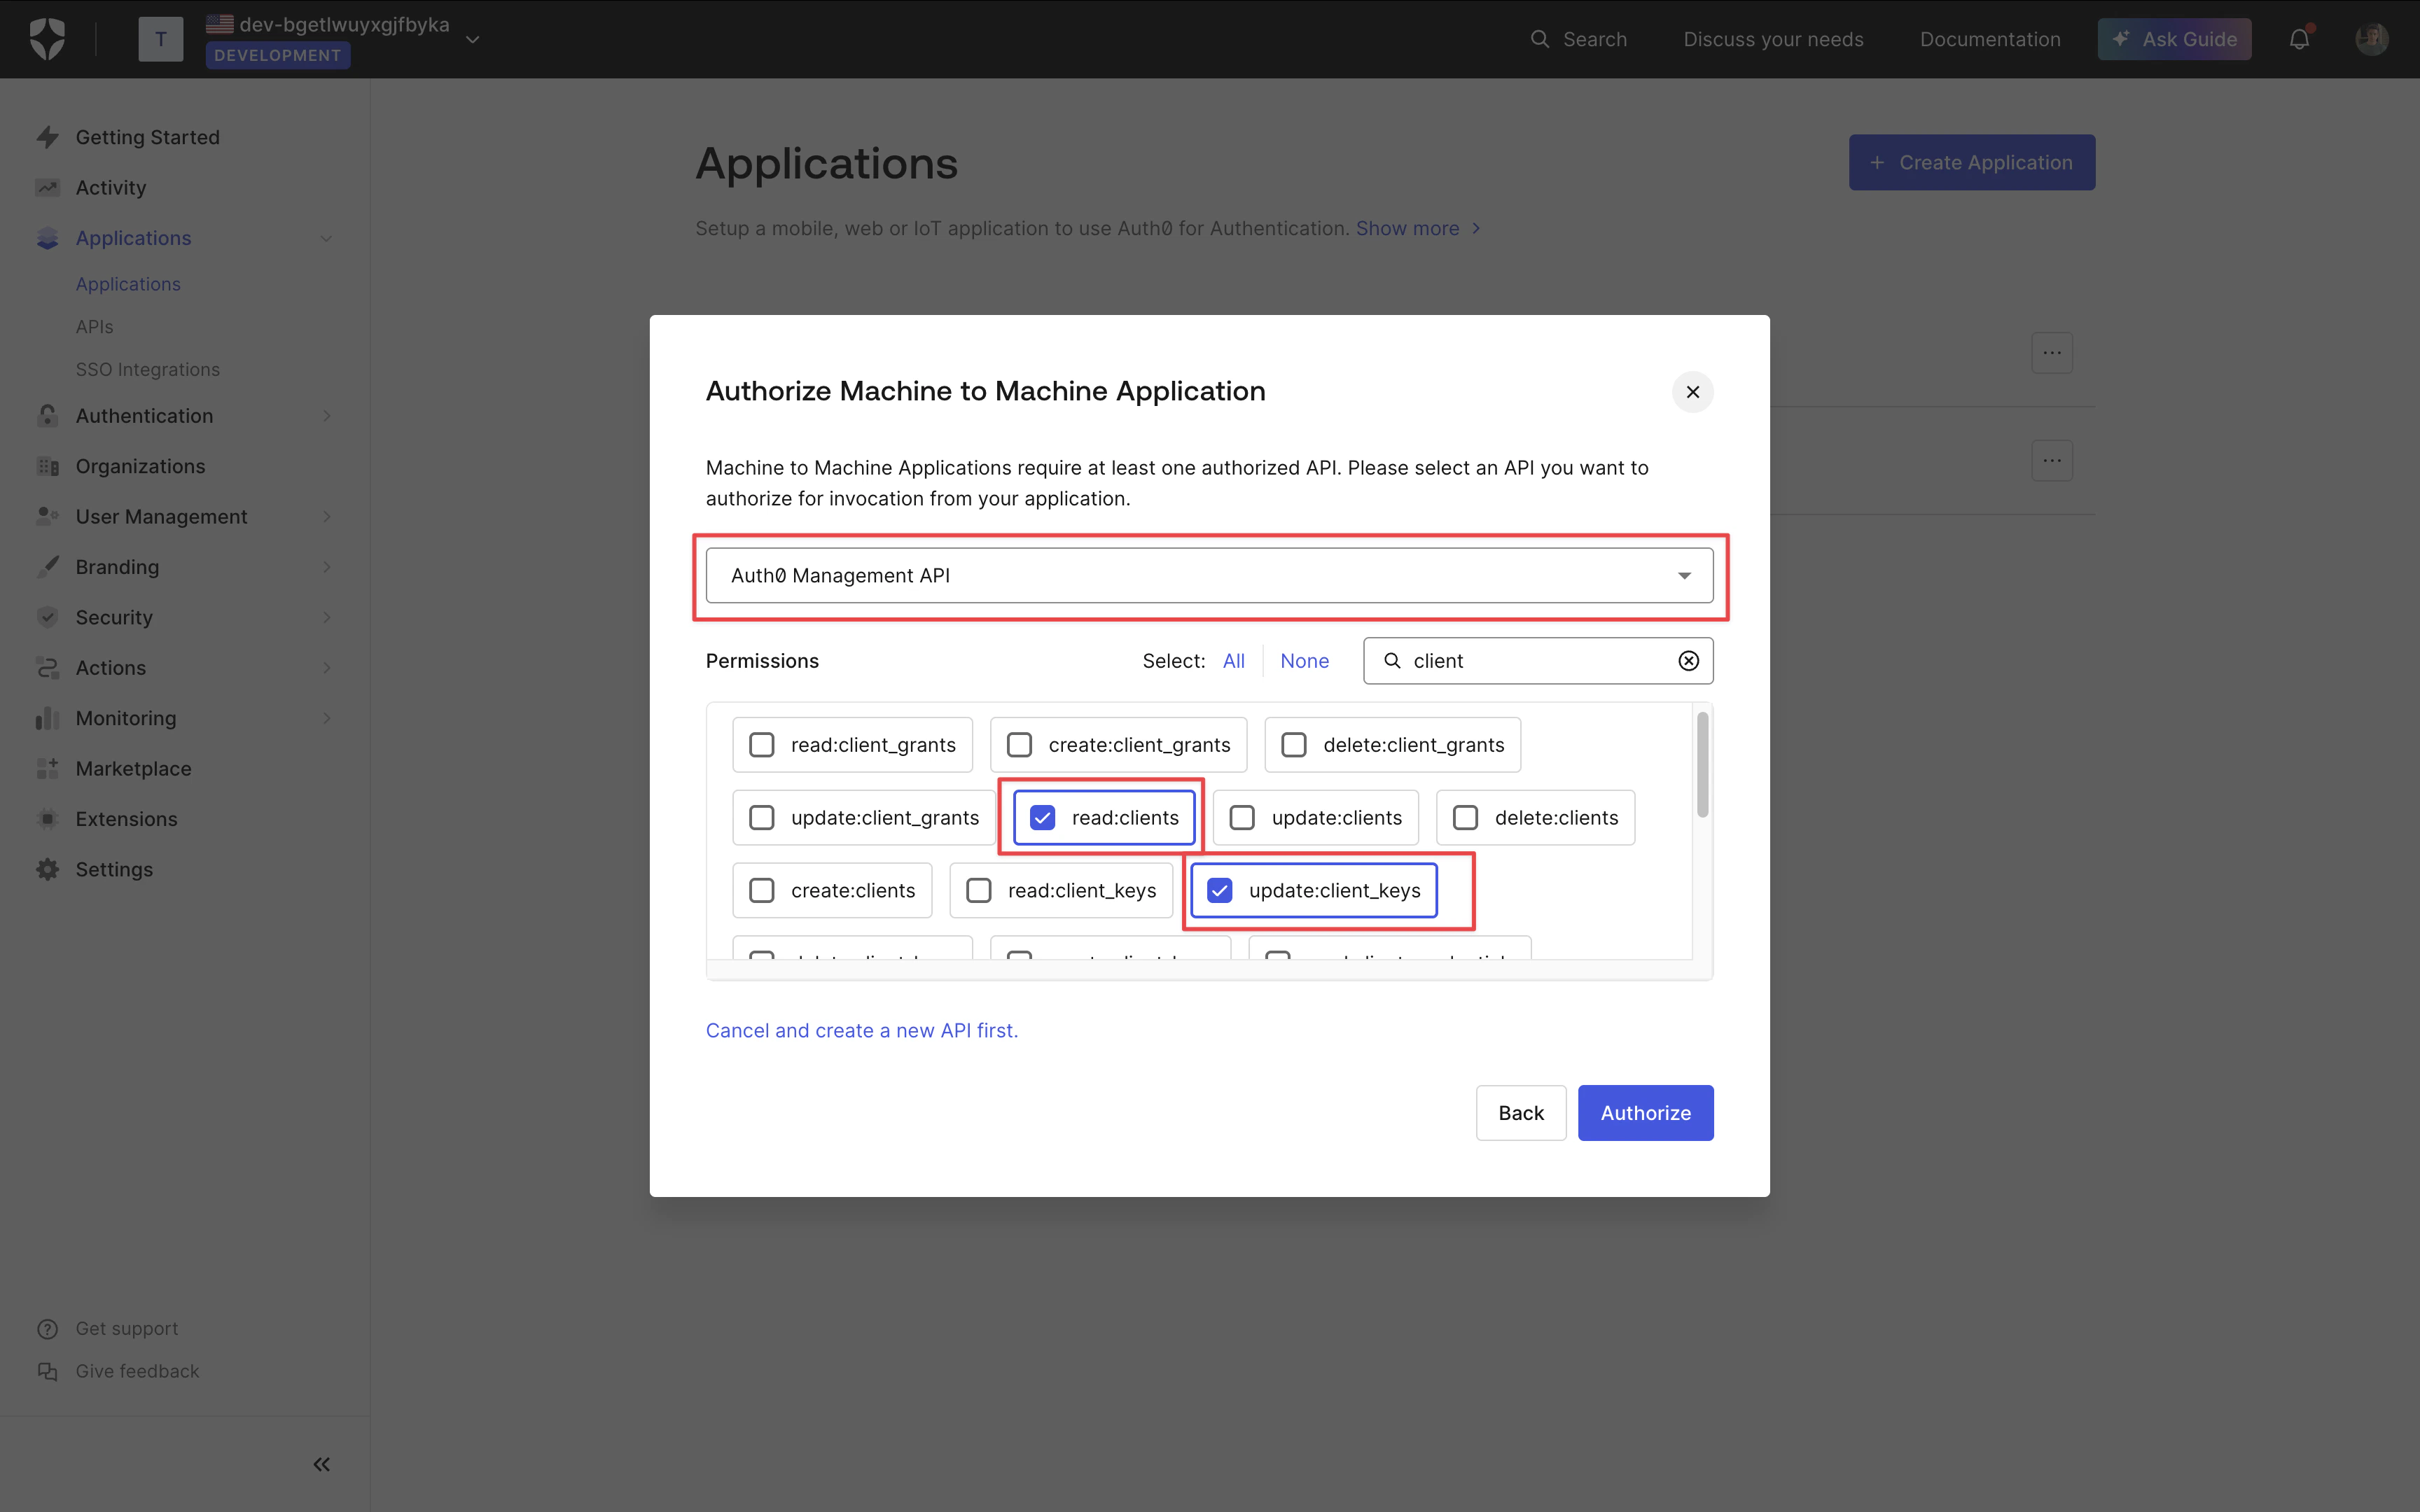
Task: Open the SSO Integrations submenu item
Action: tap(147, 370)
